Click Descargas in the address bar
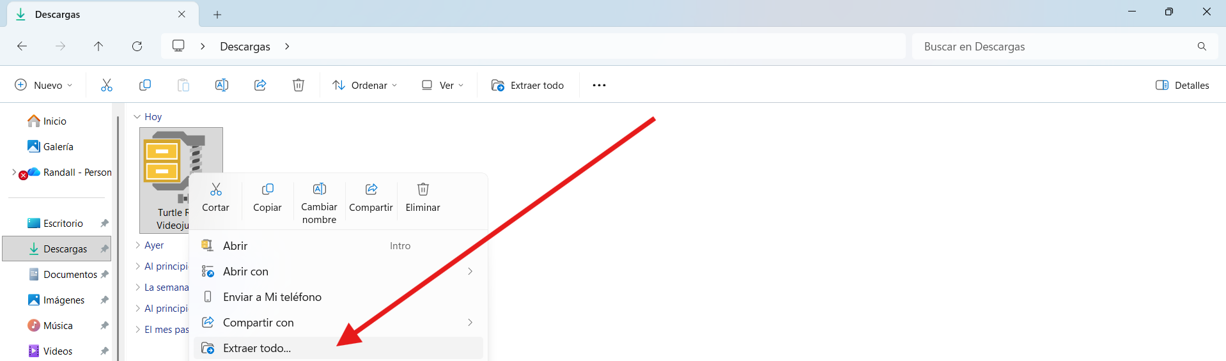Image resolution: width=1226 pixels, height=361 pixels. point(245,46)
